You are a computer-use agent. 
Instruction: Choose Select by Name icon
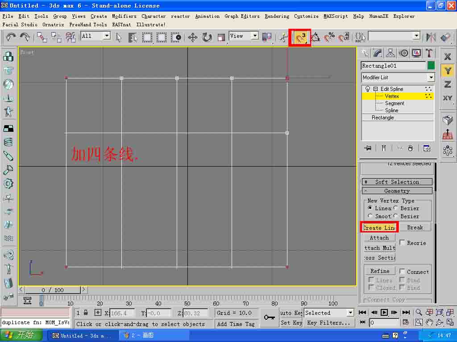(132, 37)
